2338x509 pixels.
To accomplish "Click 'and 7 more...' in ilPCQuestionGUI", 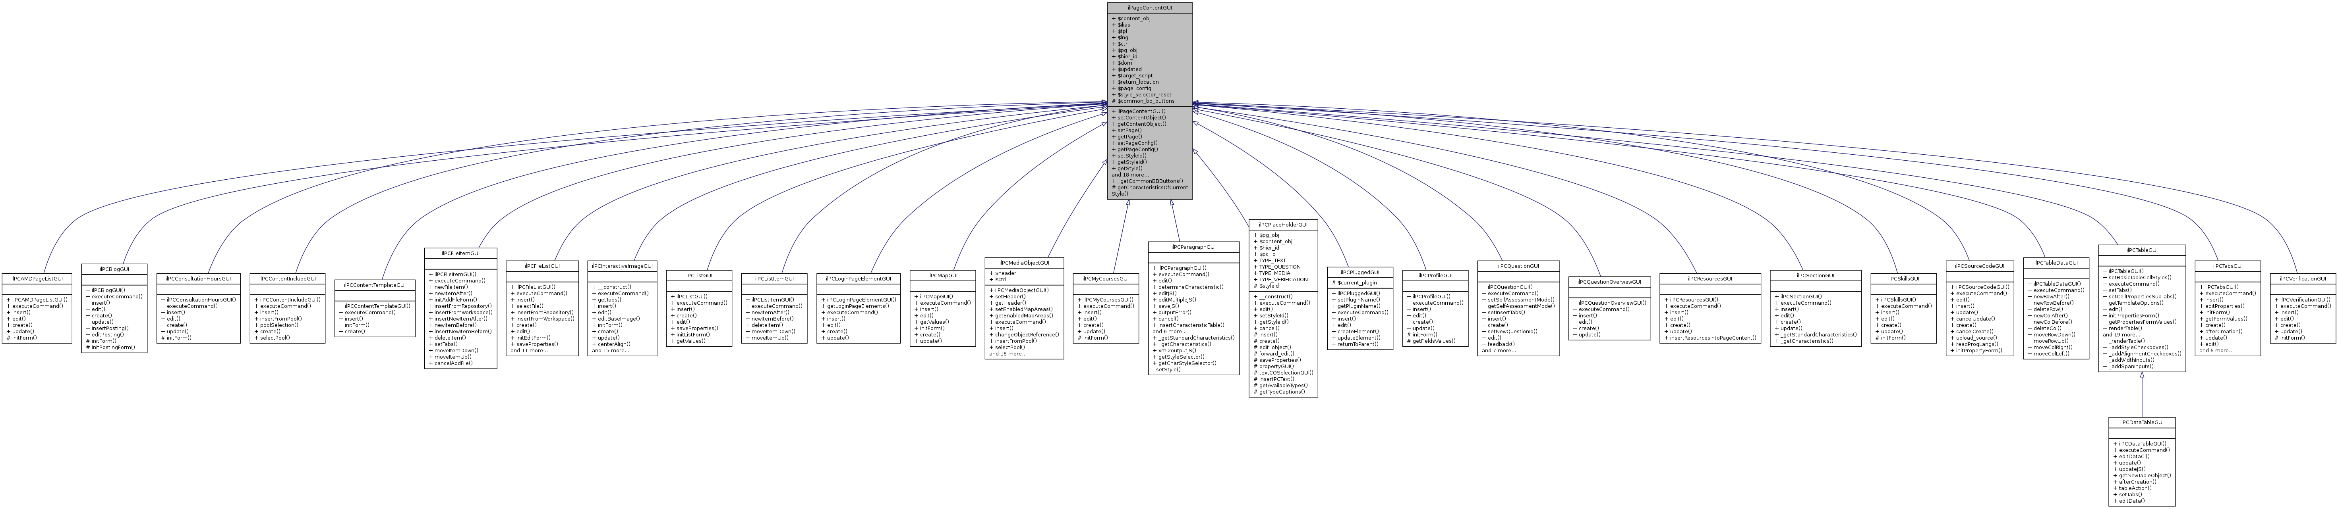I will 1499,350.
